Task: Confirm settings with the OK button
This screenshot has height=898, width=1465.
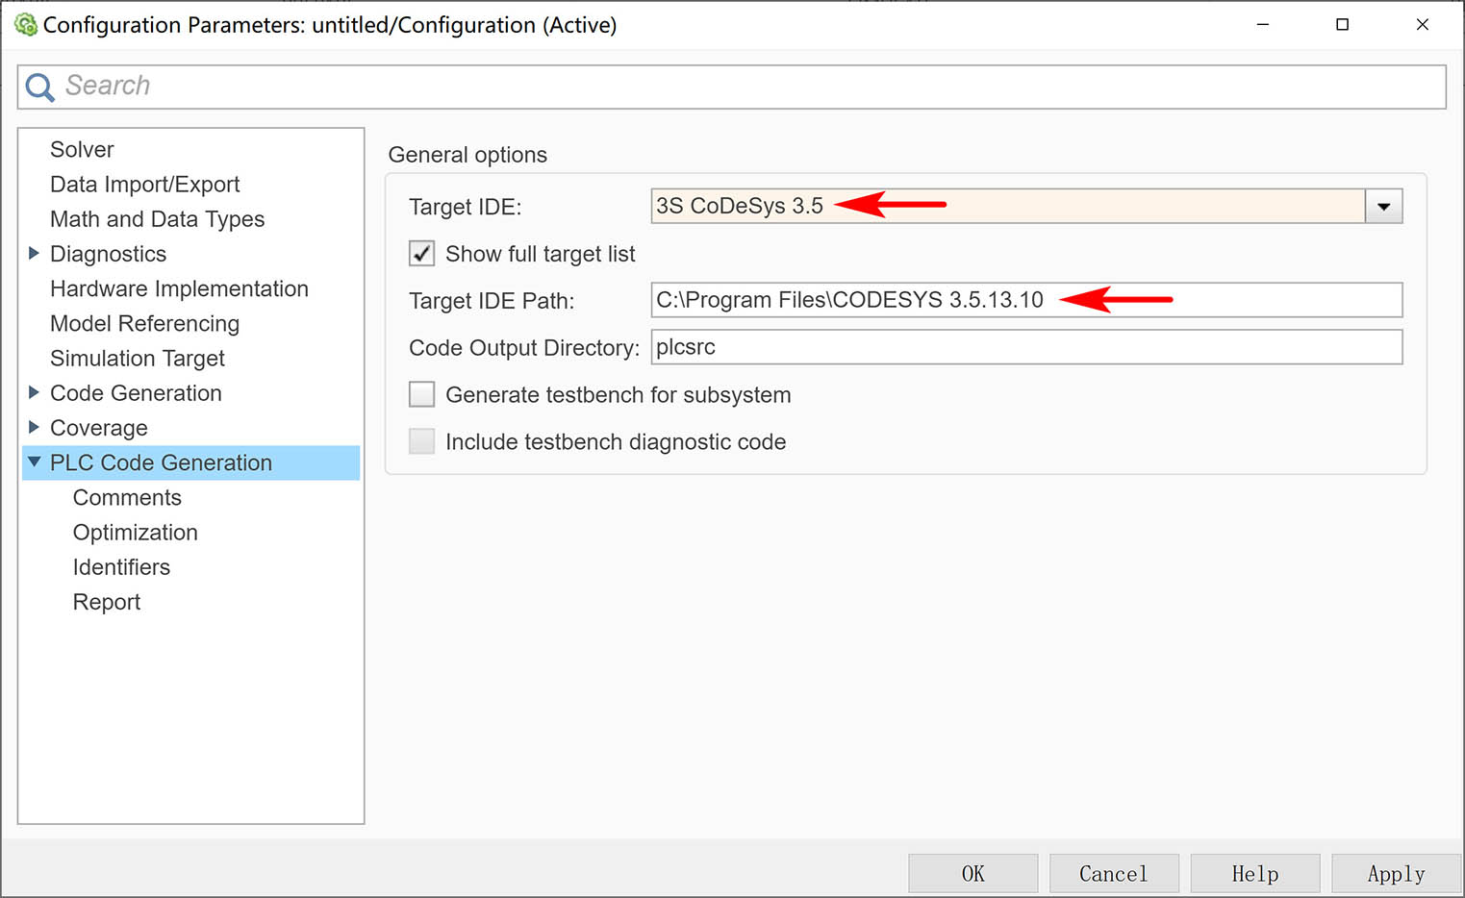Action: (x=972, y=873)
